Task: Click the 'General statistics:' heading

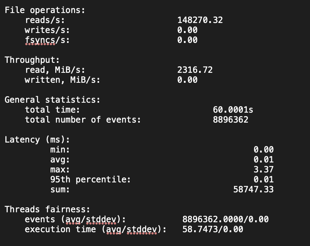Action: [x=53, y=100]
